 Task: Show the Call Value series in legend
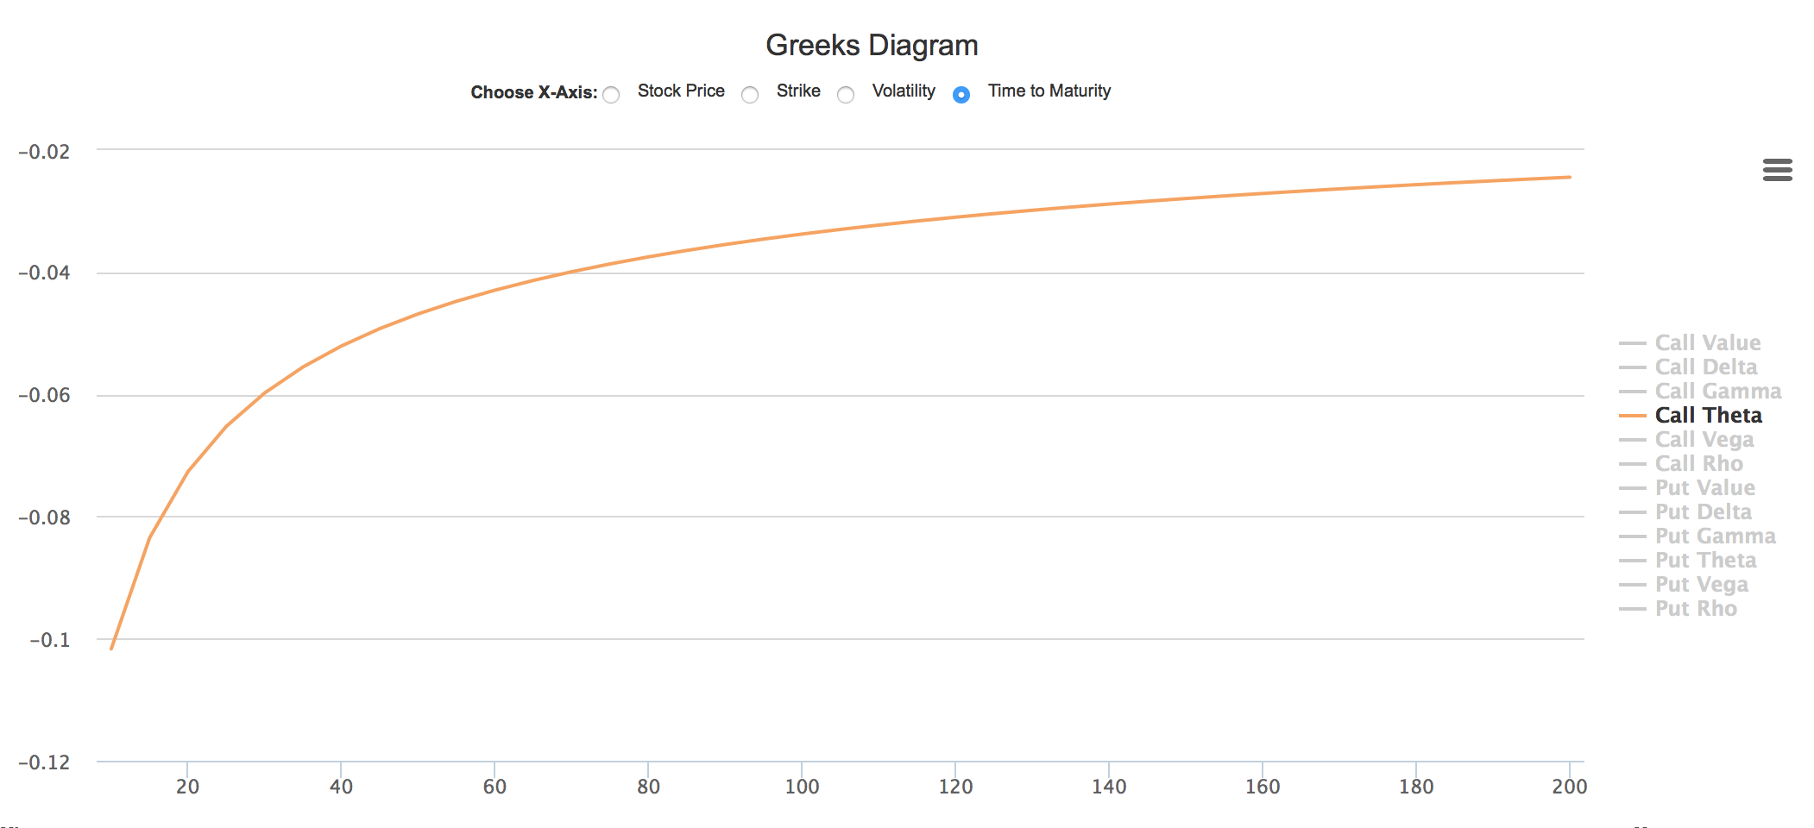[x=1707, y=343]
